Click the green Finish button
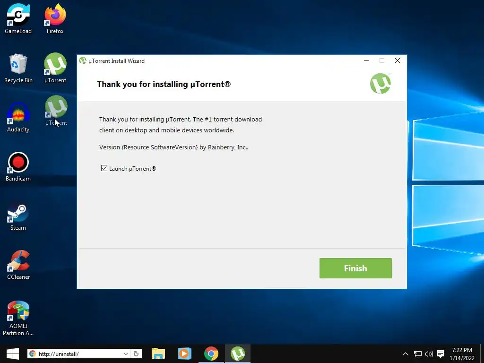This screenshot has width=484, height=363. 355,268
